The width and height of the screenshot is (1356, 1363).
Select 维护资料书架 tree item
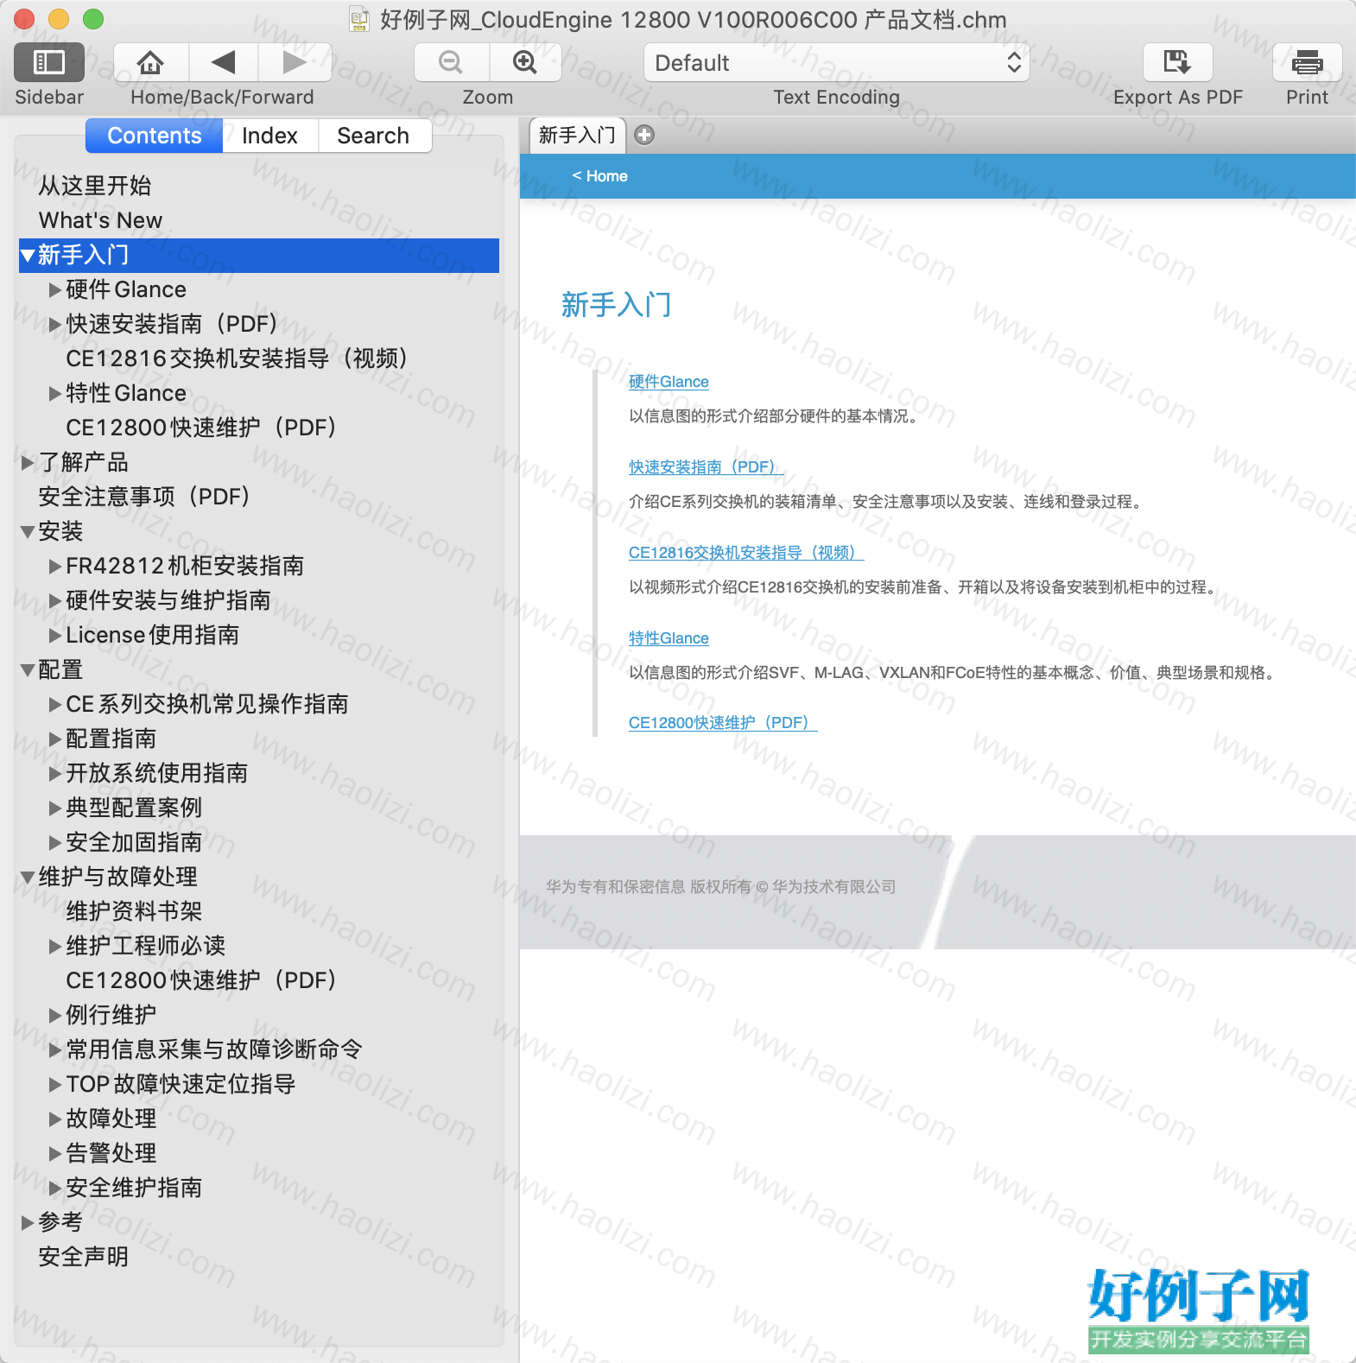click(134, 911)
